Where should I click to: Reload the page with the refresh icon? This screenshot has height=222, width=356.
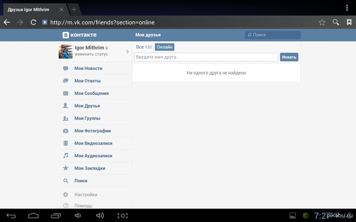click(x=33, y=22)
